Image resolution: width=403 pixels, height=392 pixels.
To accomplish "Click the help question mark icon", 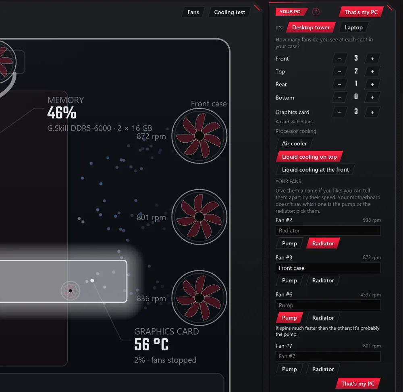I will point(316,12).
